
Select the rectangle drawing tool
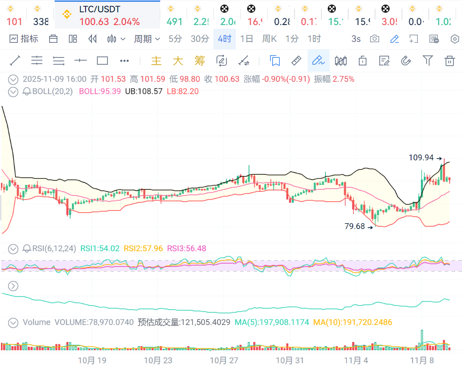[x=102, y=61]
